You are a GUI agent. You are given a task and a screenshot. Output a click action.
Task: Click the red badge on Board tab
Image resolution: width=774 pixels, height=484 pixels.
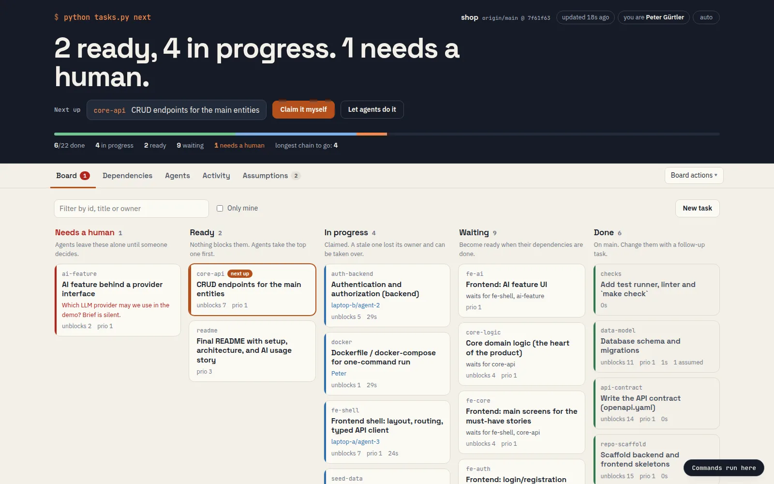tap(85, 176)
